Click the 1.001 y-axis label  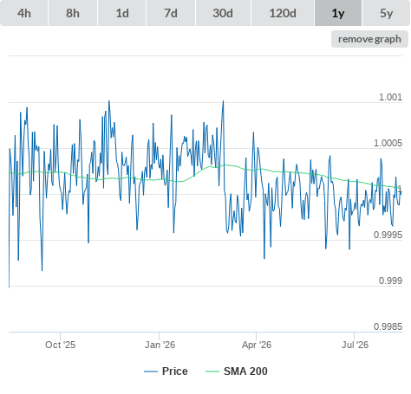click(x=390, y=97)
